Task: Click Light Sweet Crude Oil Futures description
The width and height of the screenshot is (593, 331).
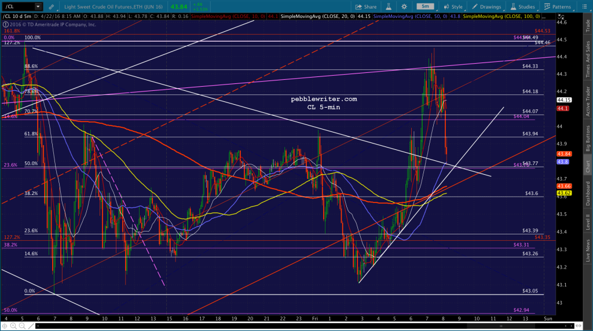Action: coord(114,7)
